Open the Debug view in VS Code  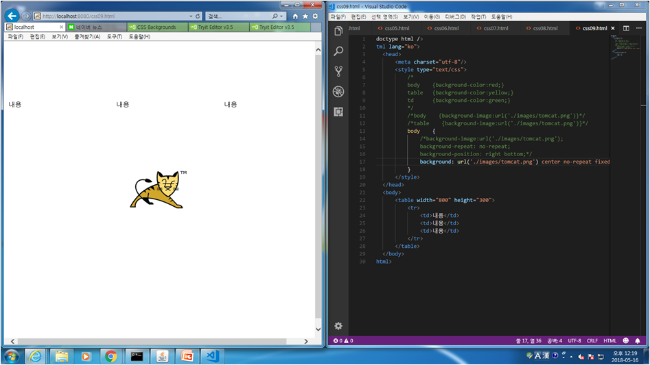coord(338,91)
